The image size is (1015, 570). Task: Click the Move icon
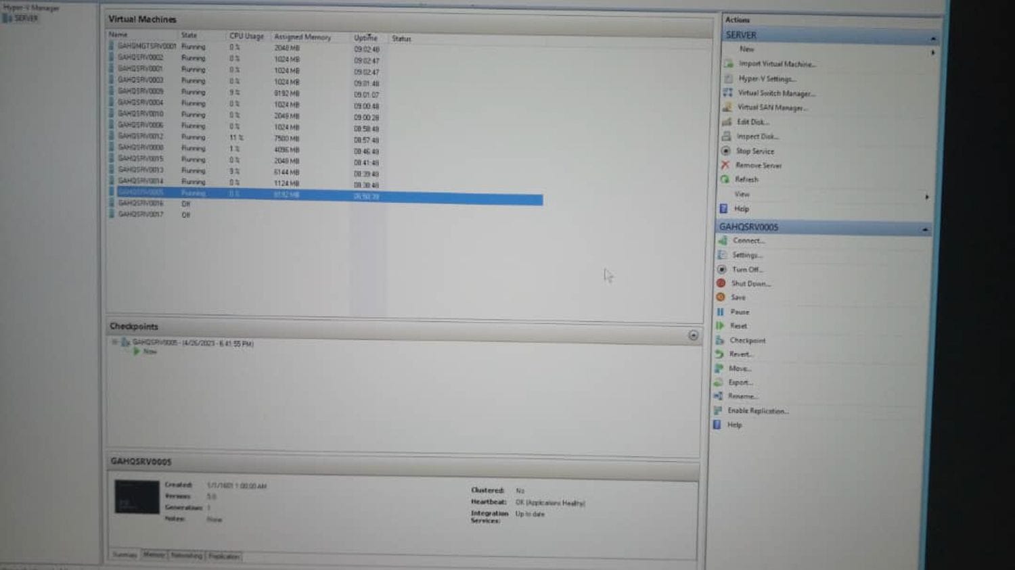pyautogui.click(x=719, y=368)
